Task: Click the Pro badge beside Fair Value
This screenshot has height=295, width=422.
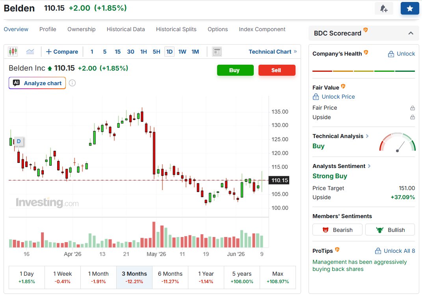Action: [343, 86]
